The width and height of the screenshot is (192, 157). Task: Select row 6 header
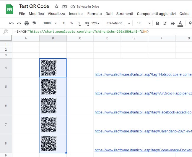point(6,105)
